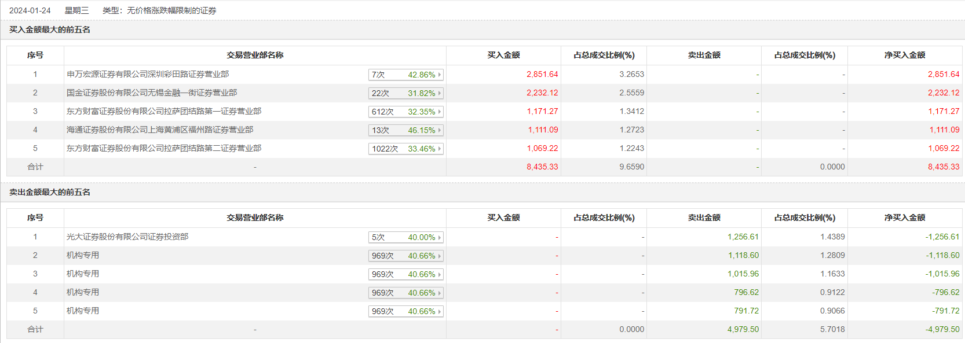The image size is (965, 343).
Task: Click arrow beside 1022次 33.46% stat
Action: (x=440, y=149)
